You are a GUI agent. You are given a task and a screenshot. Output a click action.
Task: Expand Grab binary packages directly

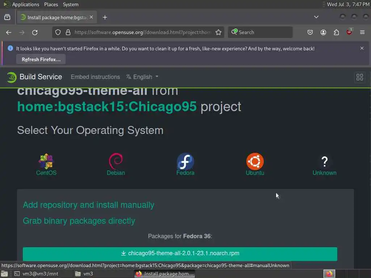click(x=79, y=221)
